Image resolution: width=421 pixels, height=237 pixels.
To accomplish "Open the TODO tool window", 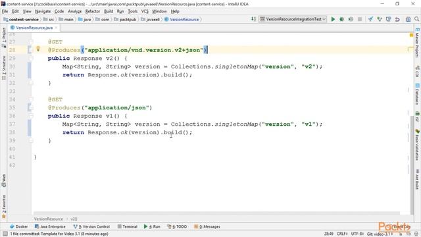I will 177,226.
